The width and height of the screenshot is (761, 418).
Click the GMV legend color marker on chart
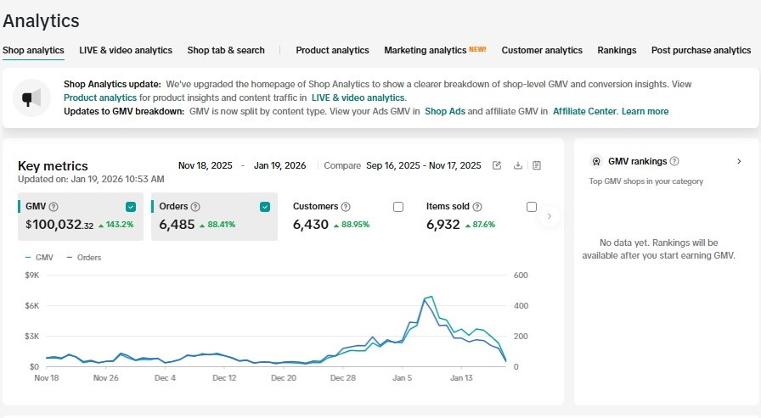(29, 257)
